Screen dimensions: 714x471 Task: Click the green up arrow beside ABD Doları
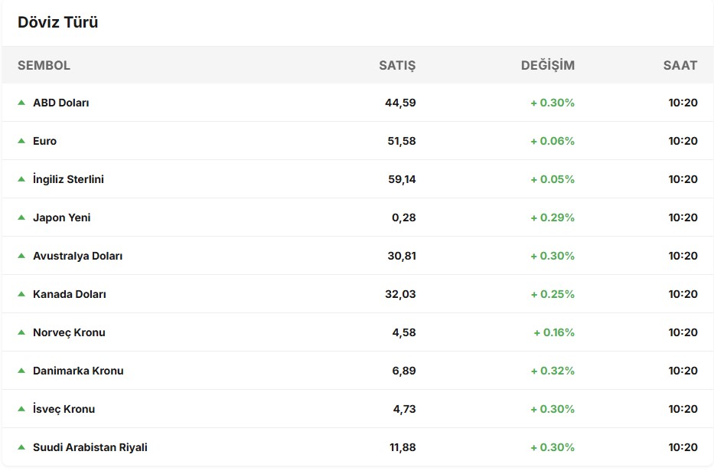point(21,102)
